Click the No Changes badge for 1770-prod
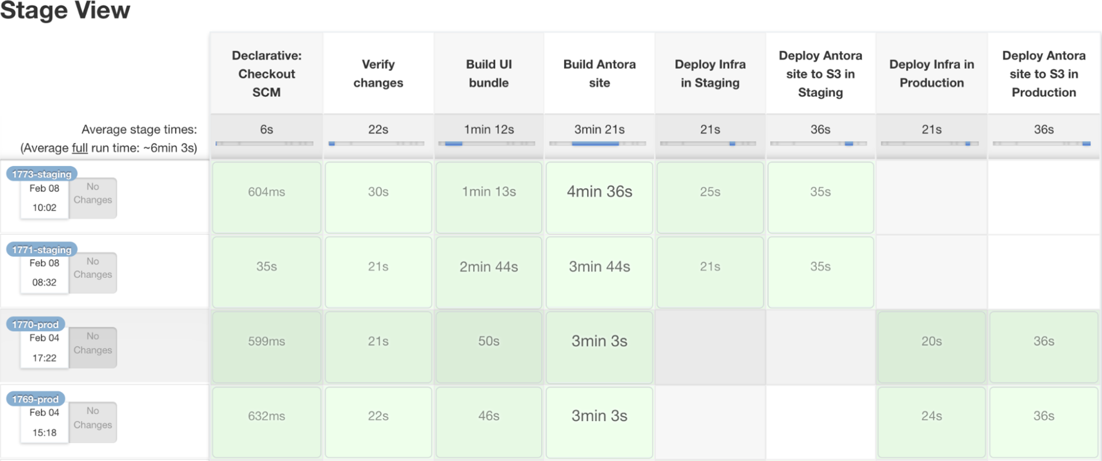Image resolution: width=1102 pixels, height=461 pixels. (x=93, y=347)
